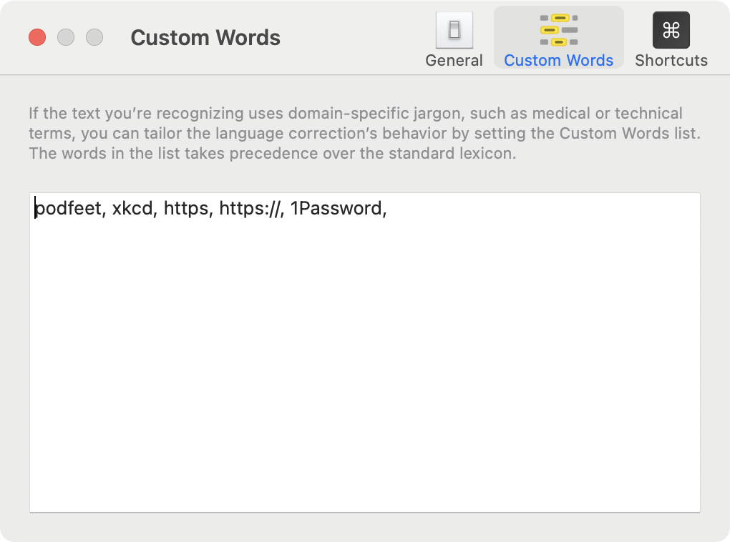Viewport: 730px width, 542px height.
Task: Click the Custom Words window title text
Action: [x=205, y=37]
